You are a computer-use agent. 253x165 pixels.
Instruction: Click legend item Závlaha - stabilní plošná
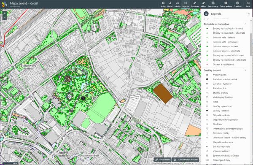pyautogui.click(x=225, y=79)
